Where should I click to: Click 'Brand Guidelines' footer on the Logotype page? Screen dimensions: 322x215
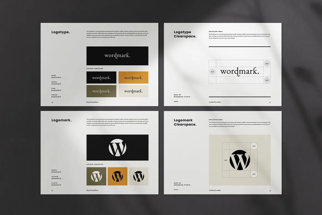(x=92, y=102)
